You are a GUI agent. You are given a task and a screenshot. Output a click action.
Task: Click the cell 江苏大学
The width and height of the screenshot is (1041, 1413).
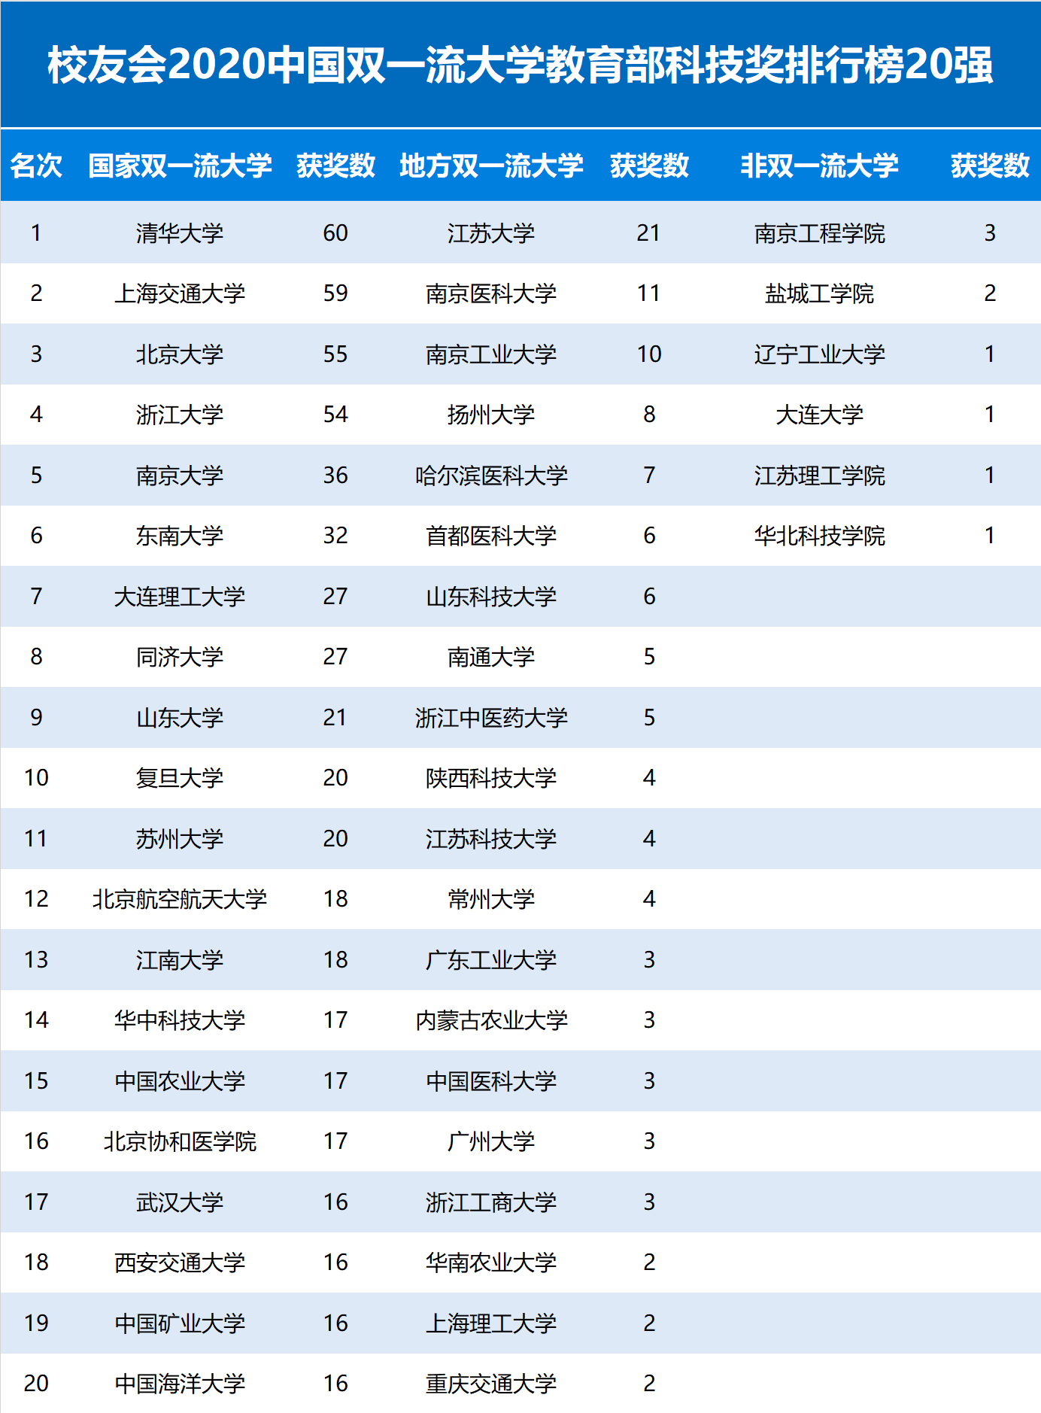[491, 233]
